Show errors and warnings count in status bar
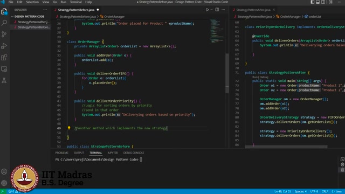 tap(13, 191)
